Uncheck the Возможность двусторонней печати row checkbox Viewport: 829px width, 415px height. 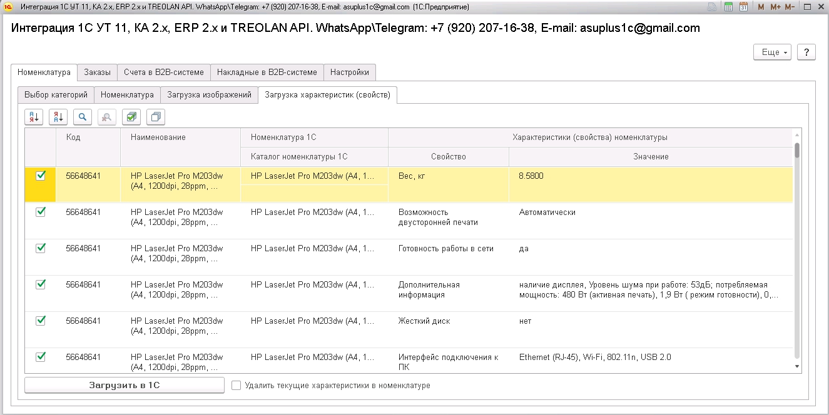[41, 212]
